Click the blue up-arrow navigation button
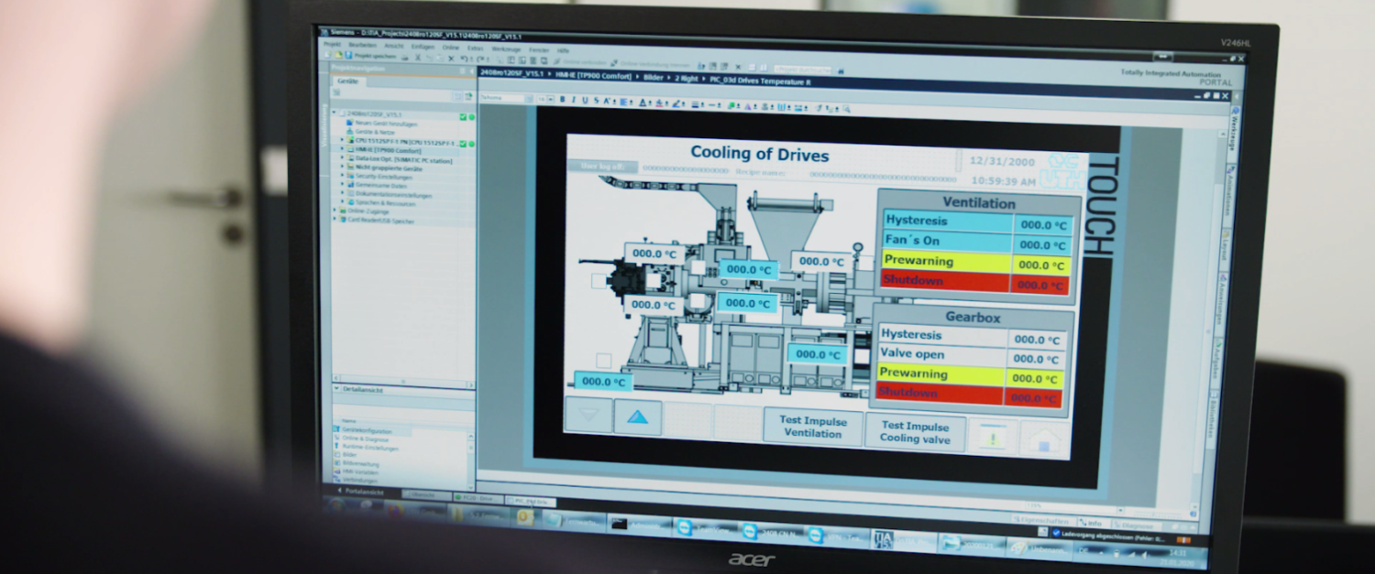This screenshot has width=1375, height=574. (638, 417)
